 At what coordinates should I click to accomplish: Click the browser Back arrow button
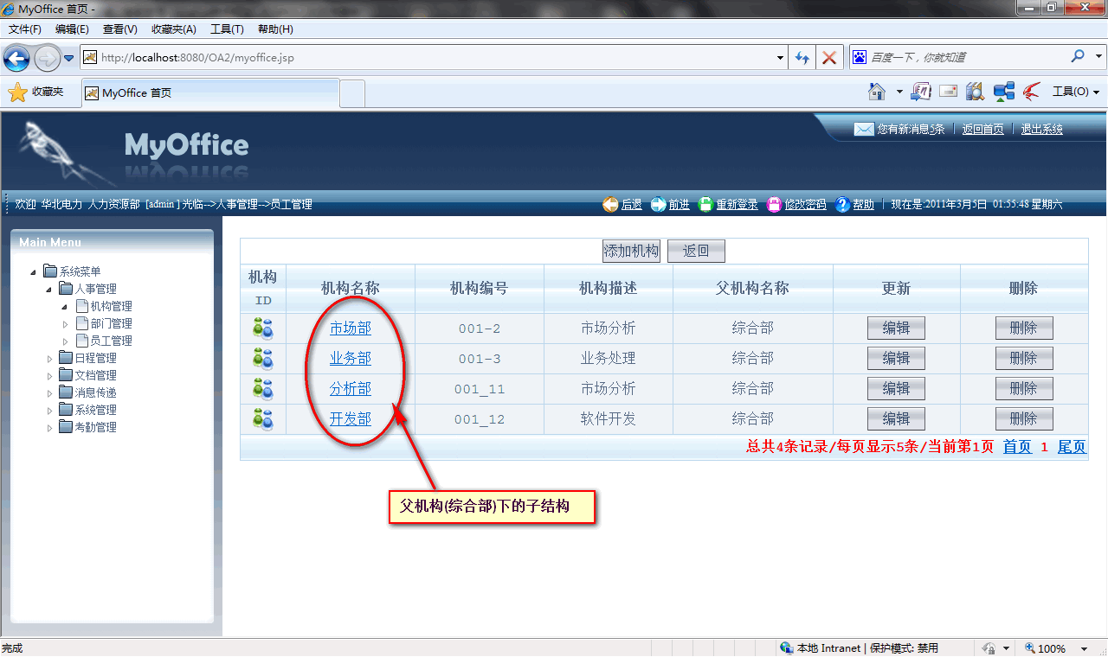(x=16, y=58)
